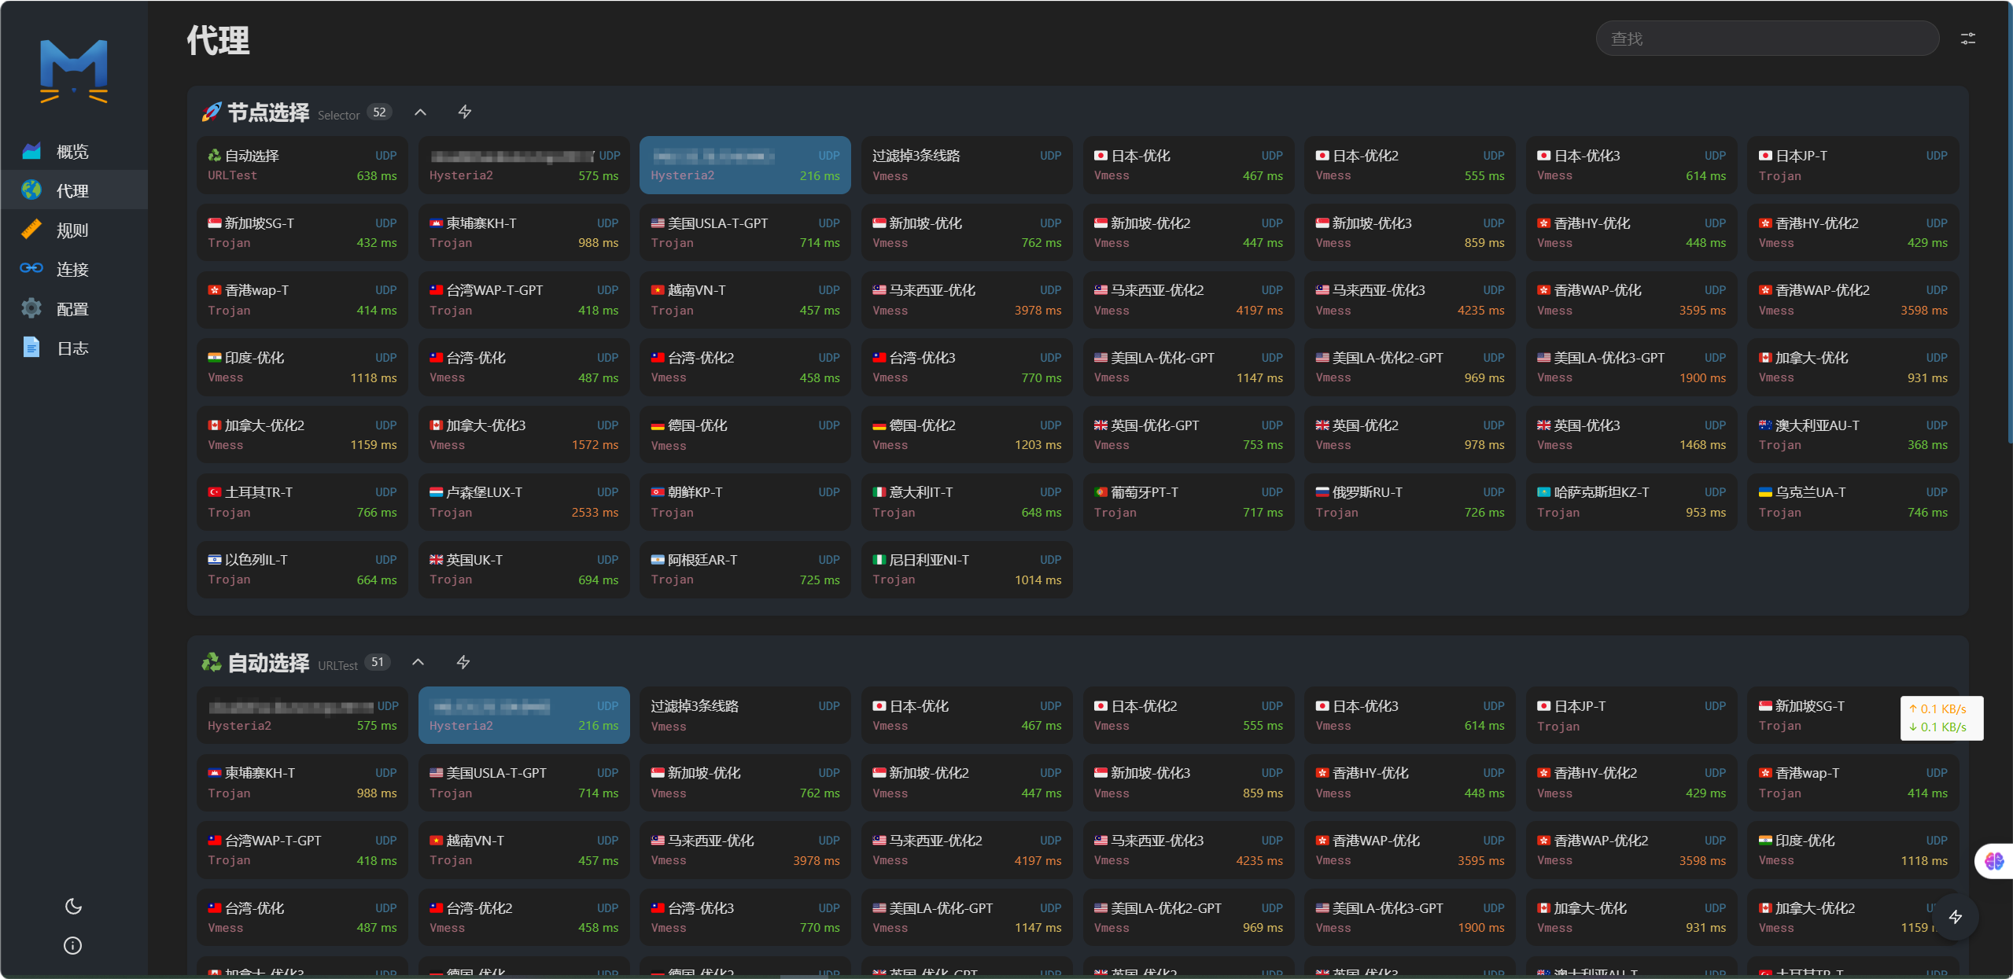Go to the 规则 rules page
Viewport: 2013px width, 979px height.
pos(73,230)
